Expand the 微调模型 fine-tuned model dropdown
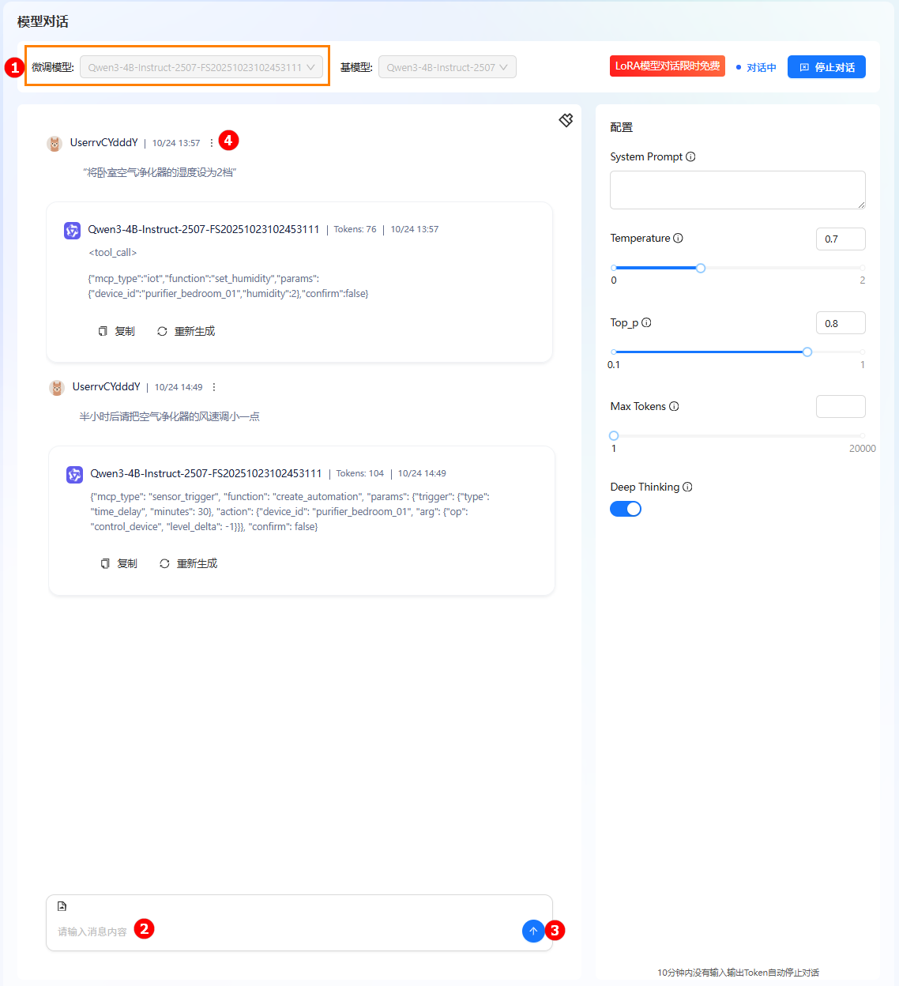 point(201,67)
